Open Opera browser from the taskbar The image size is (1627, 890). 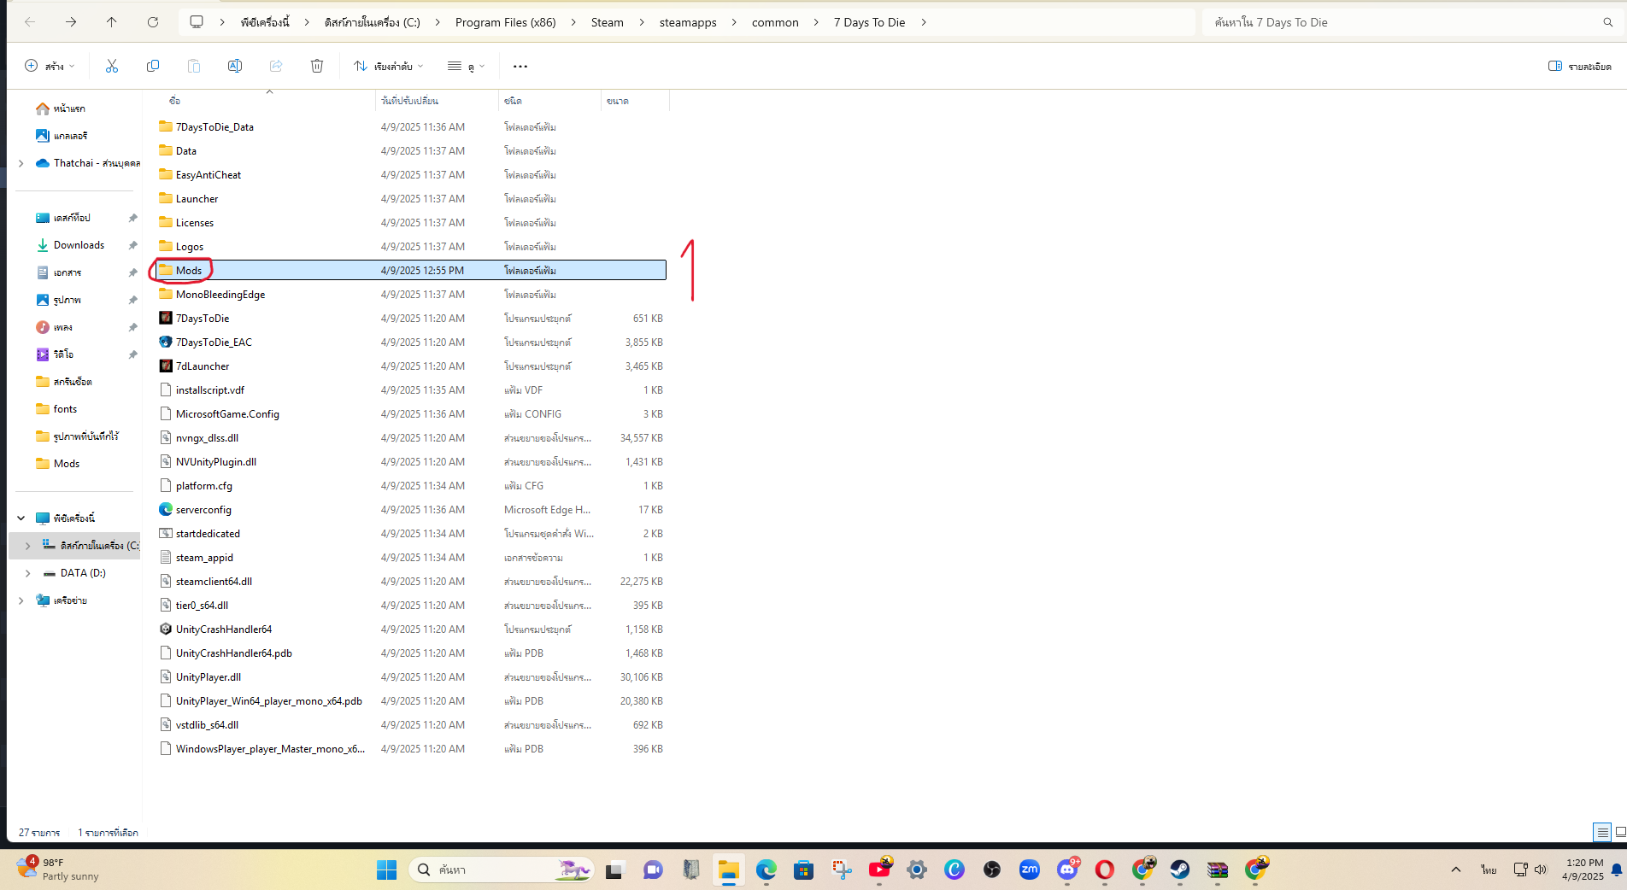click(x=1105, y=870)
